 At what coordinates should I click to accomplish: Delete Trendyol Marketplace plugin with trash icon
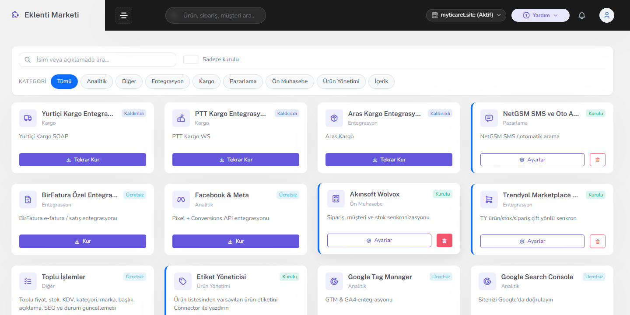(598, 241)
